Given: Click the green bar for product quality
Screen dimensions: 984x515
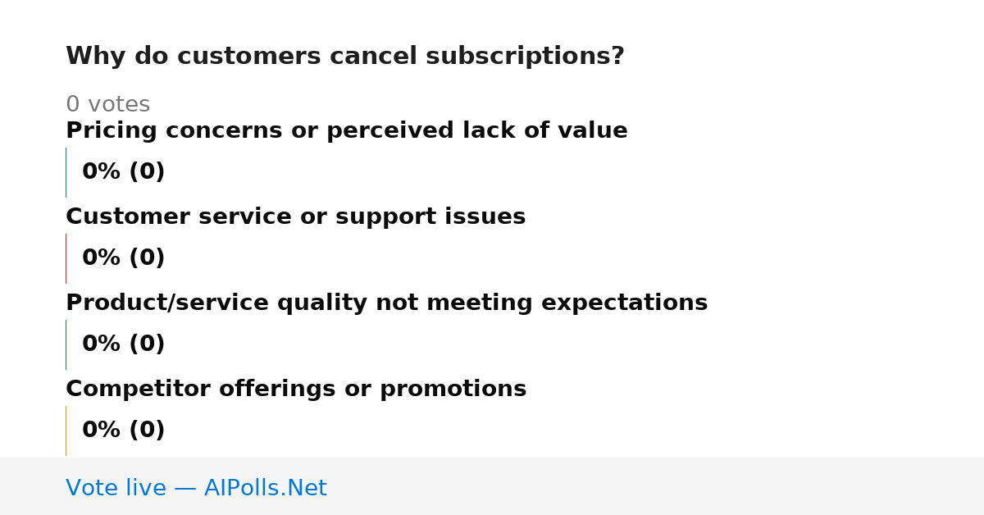Looking at the screenshot, I should click(66, 344).
